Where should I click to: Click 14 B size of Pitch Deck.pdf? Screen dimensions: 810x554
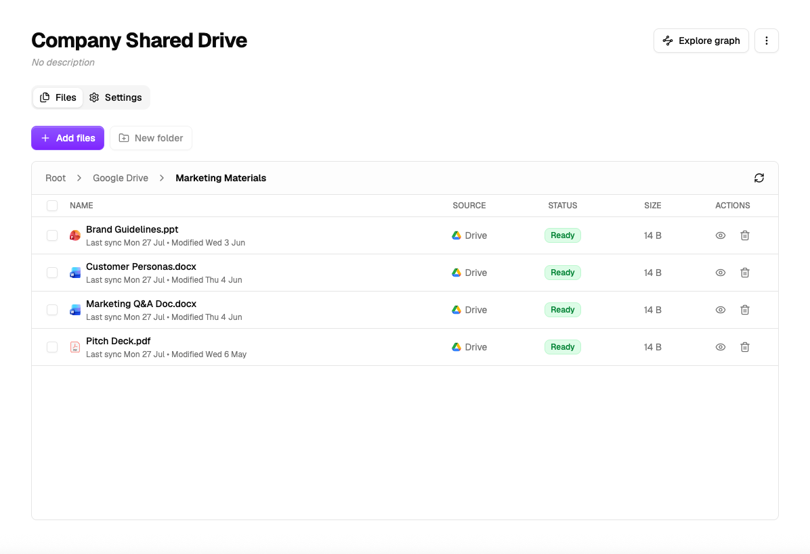[x=652, y=347]
